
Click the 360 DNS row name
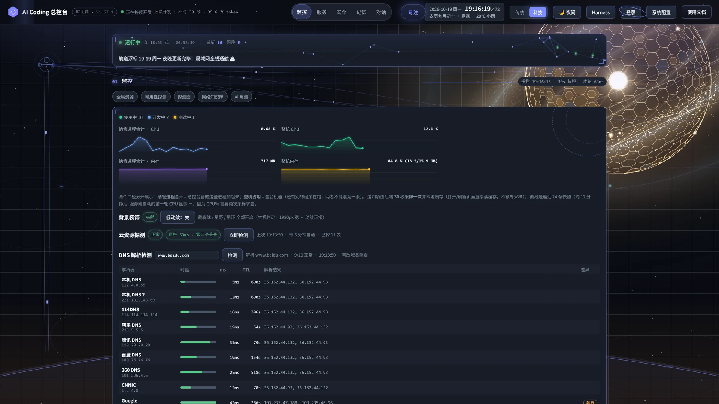coord(131,370)
